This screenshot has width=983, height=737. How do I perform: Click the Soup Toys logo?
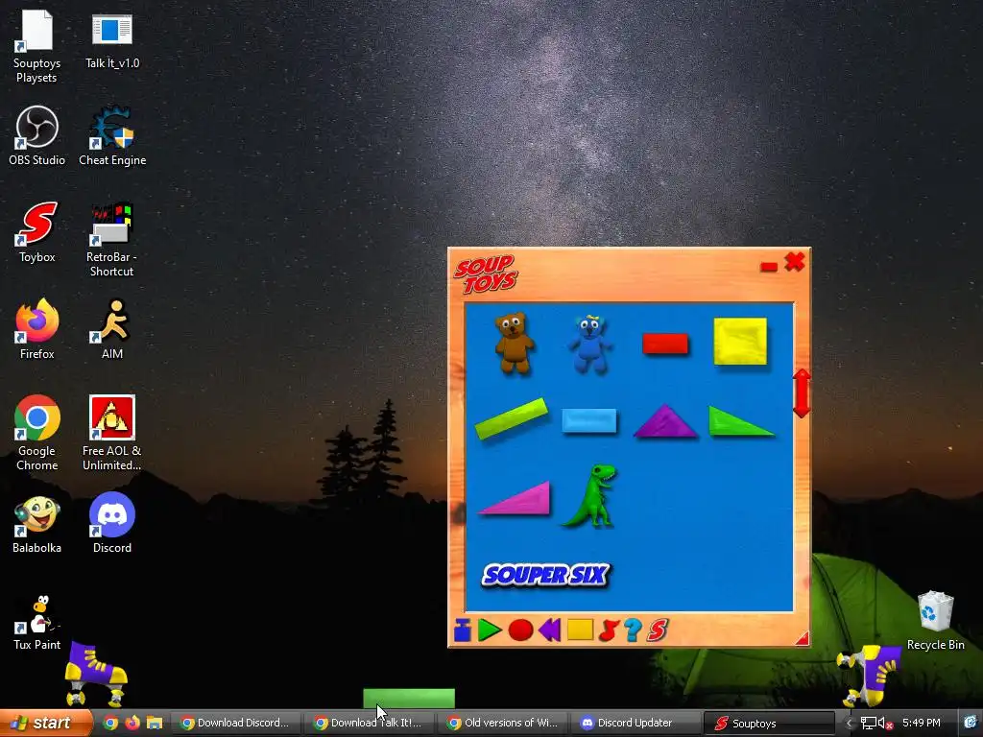[485, 273]
